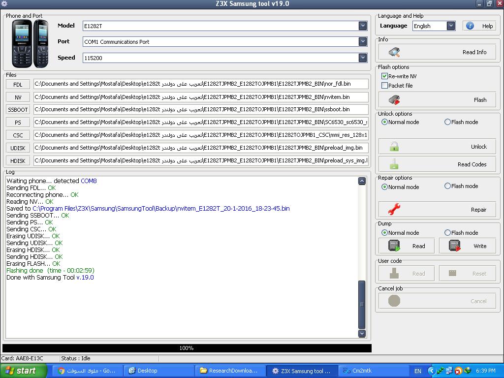Open the Language dropdown arrow
Screen dimensions: 504x378
tap(451, 26)
